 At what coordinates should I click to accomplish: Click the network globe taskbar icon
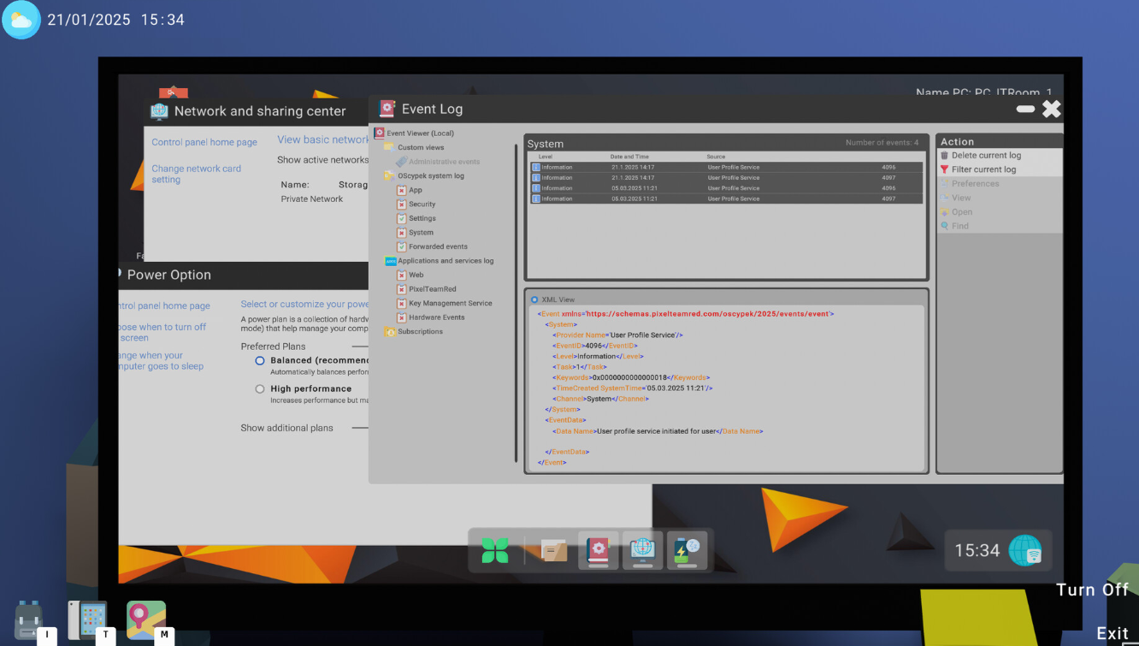click(x=642, y=550)
